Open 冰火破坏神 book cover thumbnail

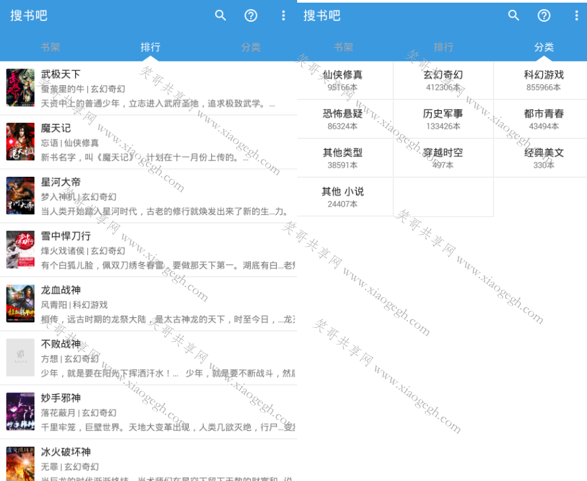(x=20, y=464)
